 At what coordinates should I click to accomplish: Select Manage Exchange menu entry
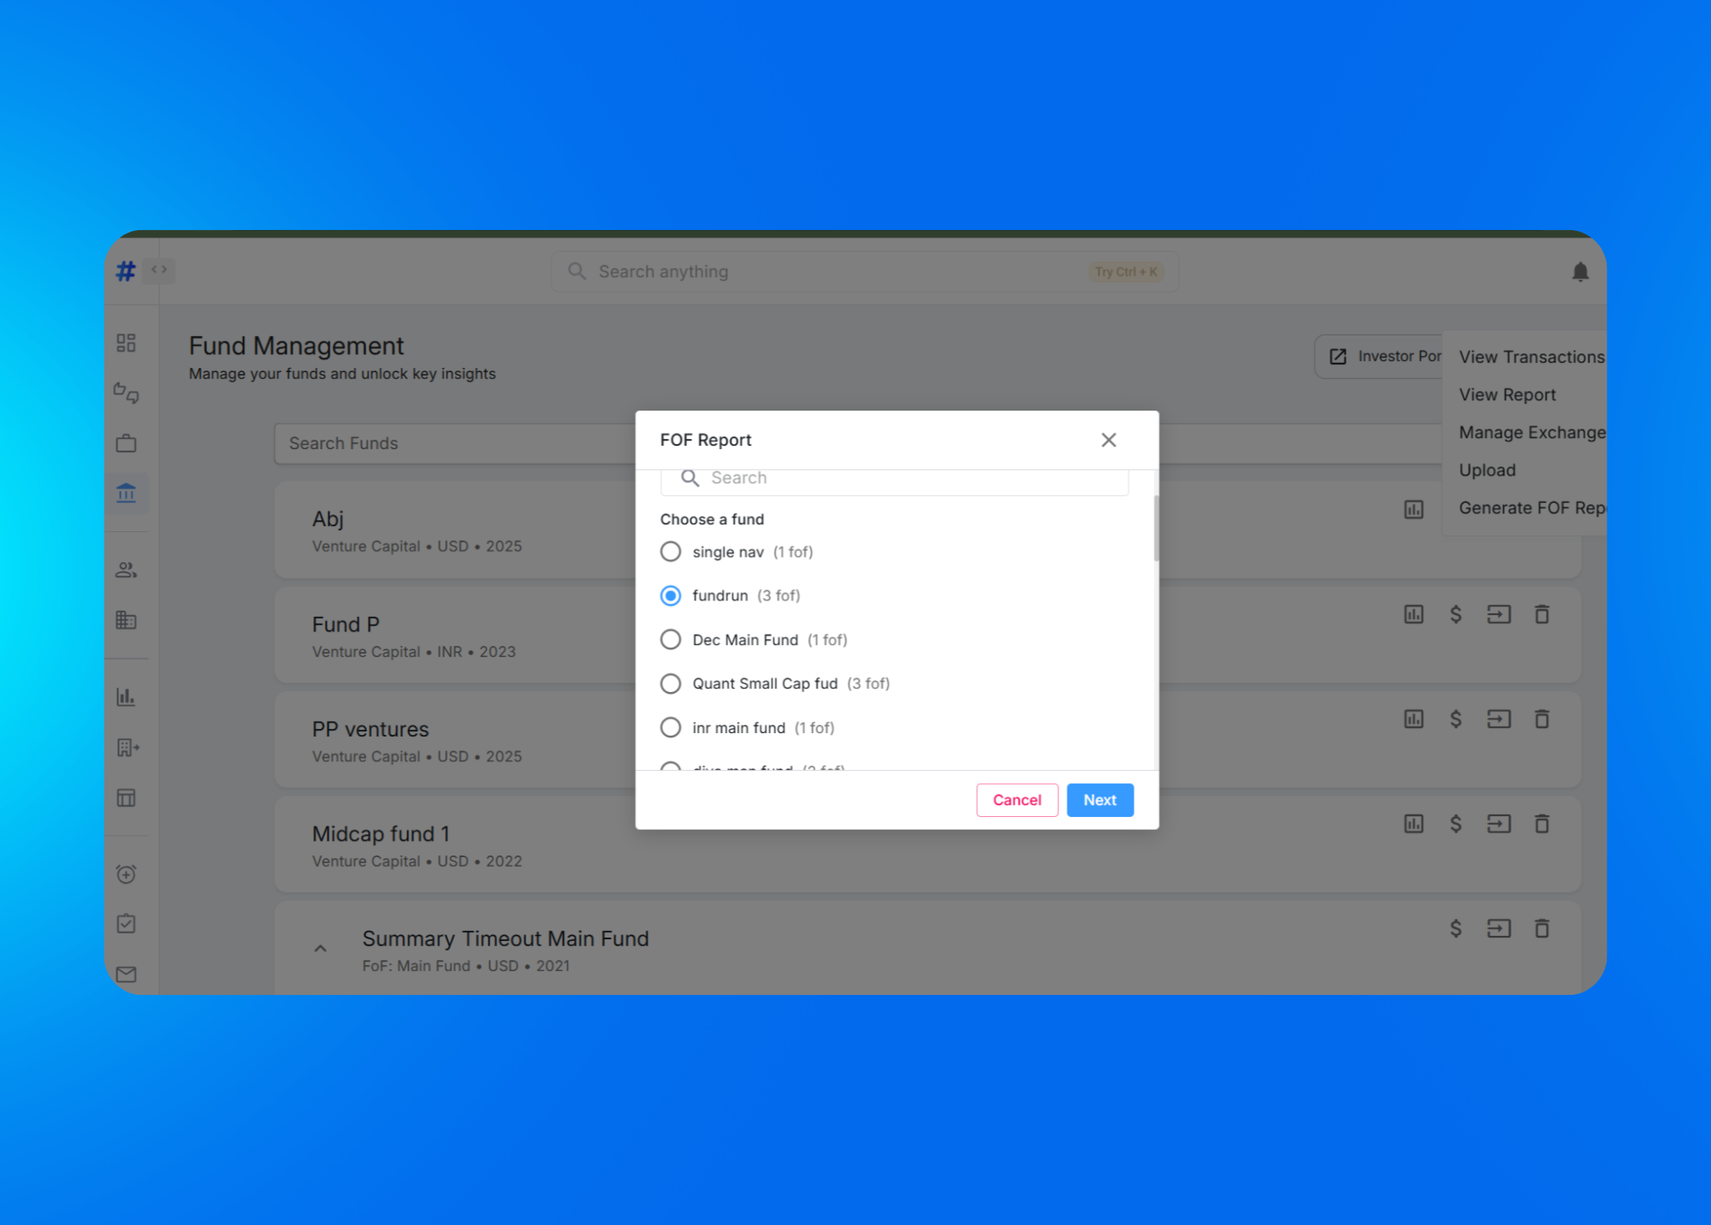(x=1530, y=432)
